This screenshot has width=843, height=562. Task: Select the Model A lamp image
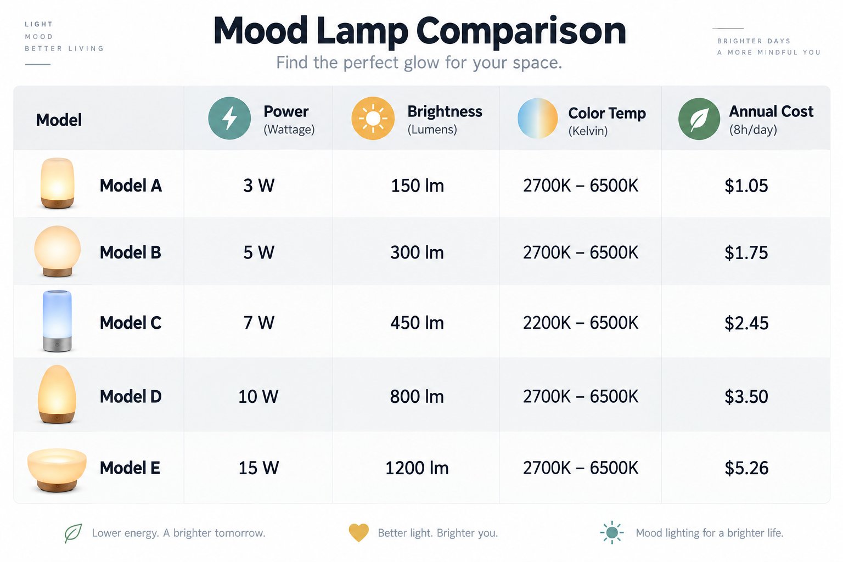tap(57, 183)
